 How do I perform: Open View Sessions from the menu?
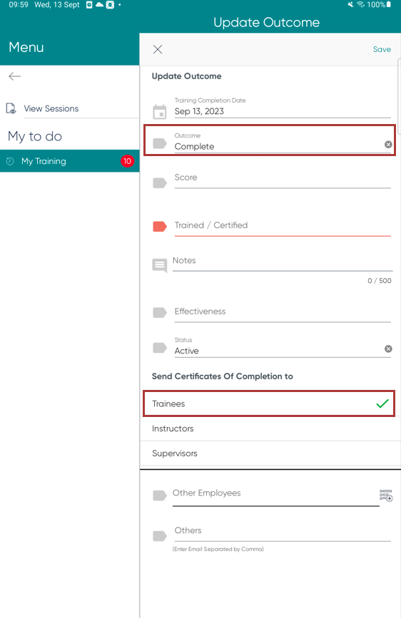[51, 108]
